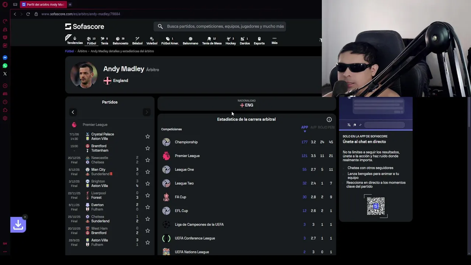The image size is (471, 265).
Task: Expand the Más sports menu
Action: click(275, 40)
